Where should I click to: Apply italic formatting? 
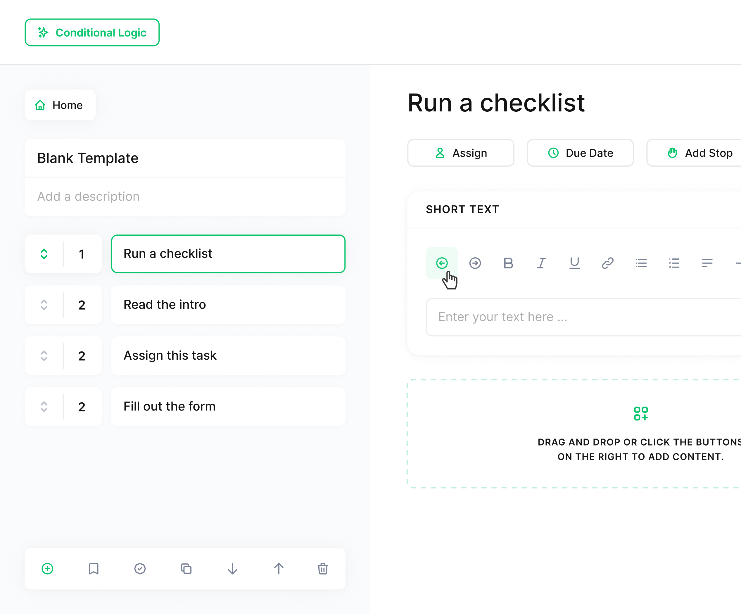tap(541, 263)
